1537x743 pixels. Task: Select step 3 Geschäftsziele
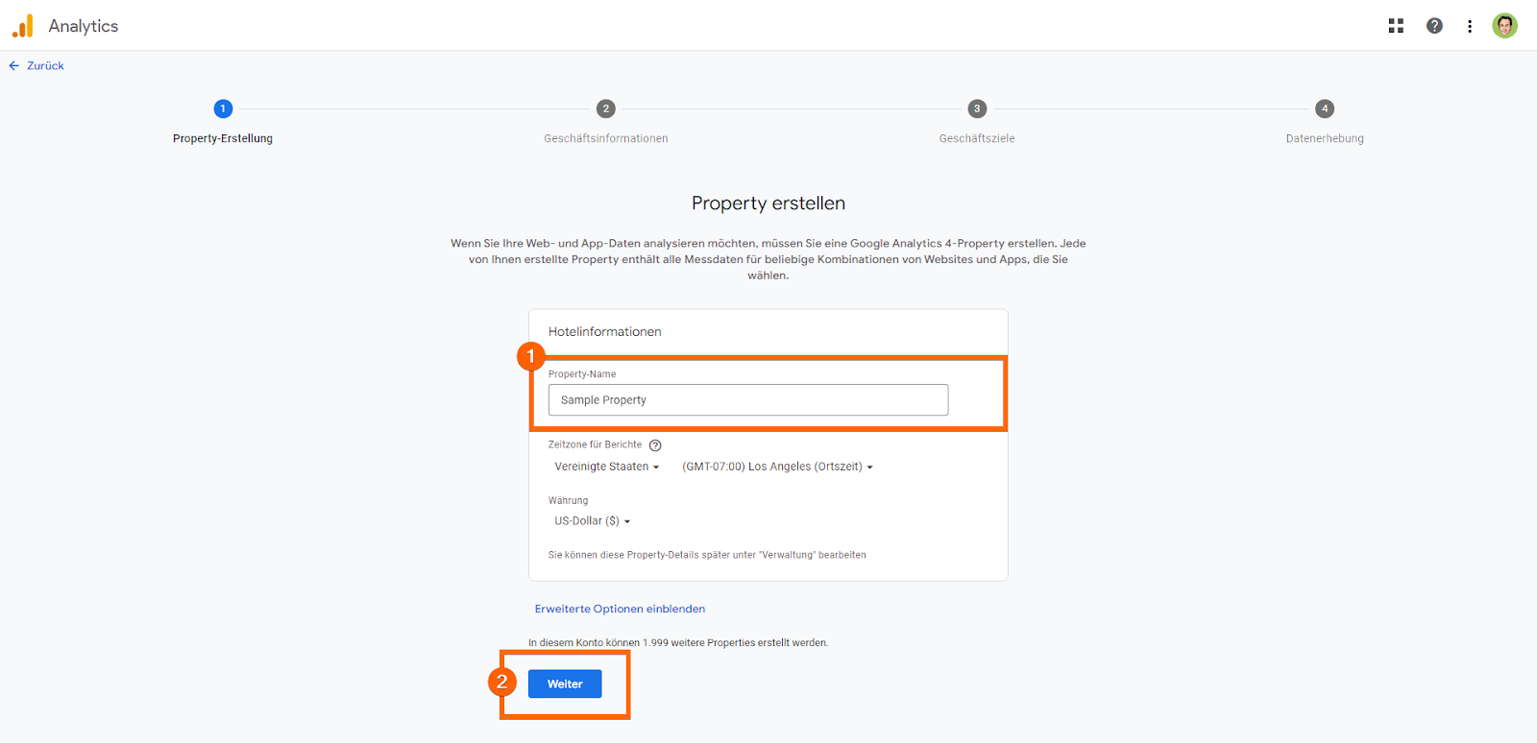[977, 108]
